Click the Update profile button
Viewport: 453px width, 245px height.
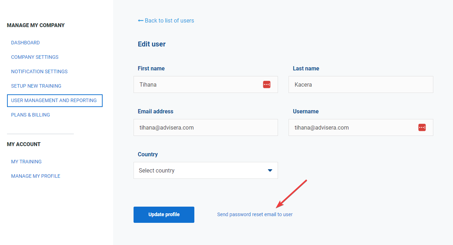164,214
